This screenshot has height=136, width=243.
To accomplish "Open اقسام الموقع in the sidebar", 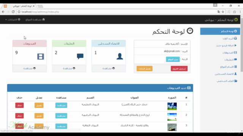I will pos(229,67).
